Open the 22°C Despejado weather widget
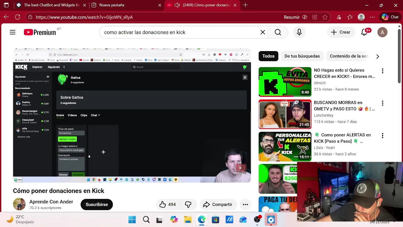The height and width of the screenshot is (227, 403). pyautogui.click(x=20, y=219)
